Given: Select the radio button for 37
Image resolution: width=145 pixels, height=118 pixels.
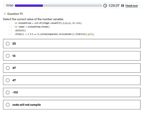Looking at the screenshot, I should (x=8, y=68).
